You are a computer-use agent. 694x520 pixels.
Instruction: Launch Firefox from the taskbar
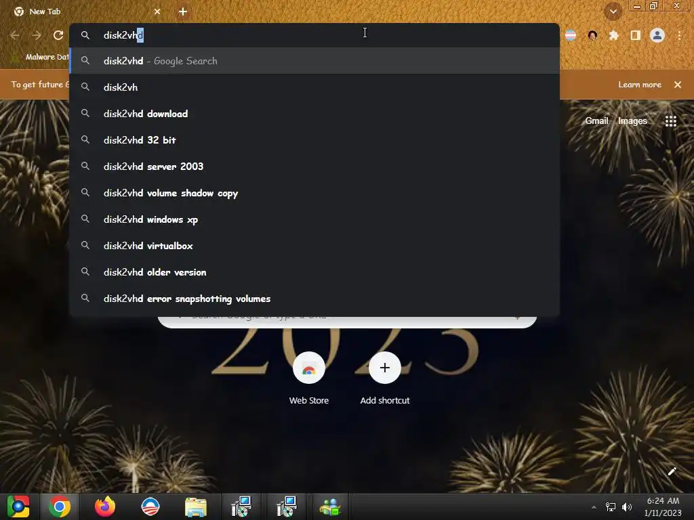pos(105,506)
